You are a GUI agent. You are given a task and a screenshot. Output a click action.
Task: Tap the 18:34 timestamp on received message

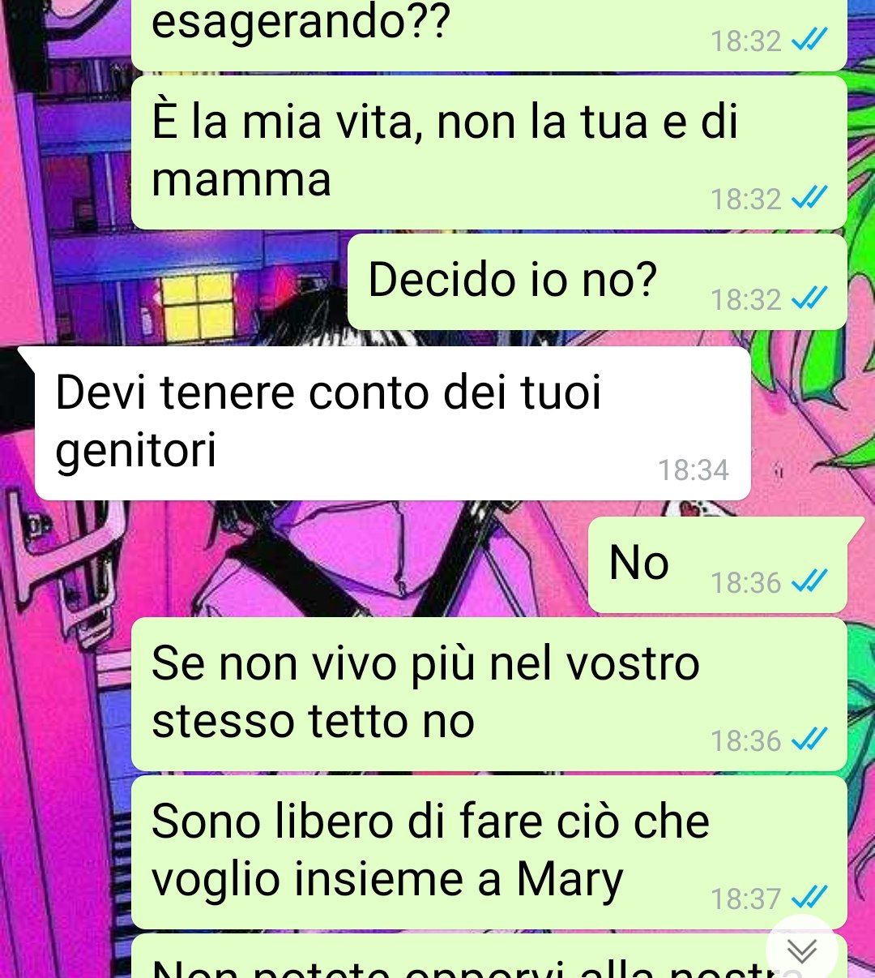coord(693,470)
